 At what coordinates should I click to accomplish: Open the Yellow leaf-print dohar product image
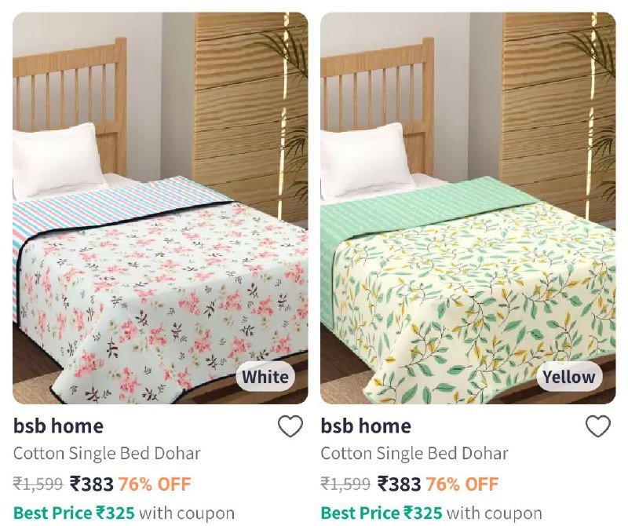[468, 208]
